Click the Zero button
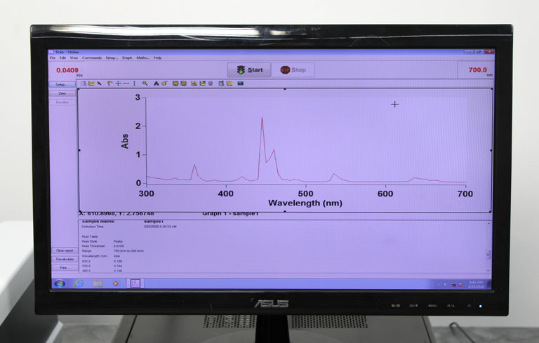The height and width of the screenshot is (343, 539). (62, 93)
